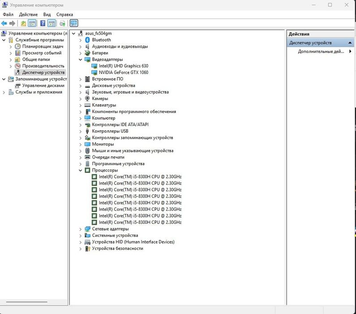Expand Планировщик задач in left tree
The height and width of the screenshot is (314, 356).
pos(11,47)
